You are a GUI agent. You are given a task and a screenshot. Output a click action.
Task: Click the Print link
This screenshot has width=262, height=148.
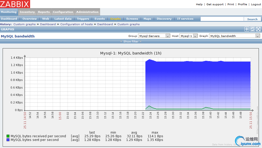tap(231, 4)
